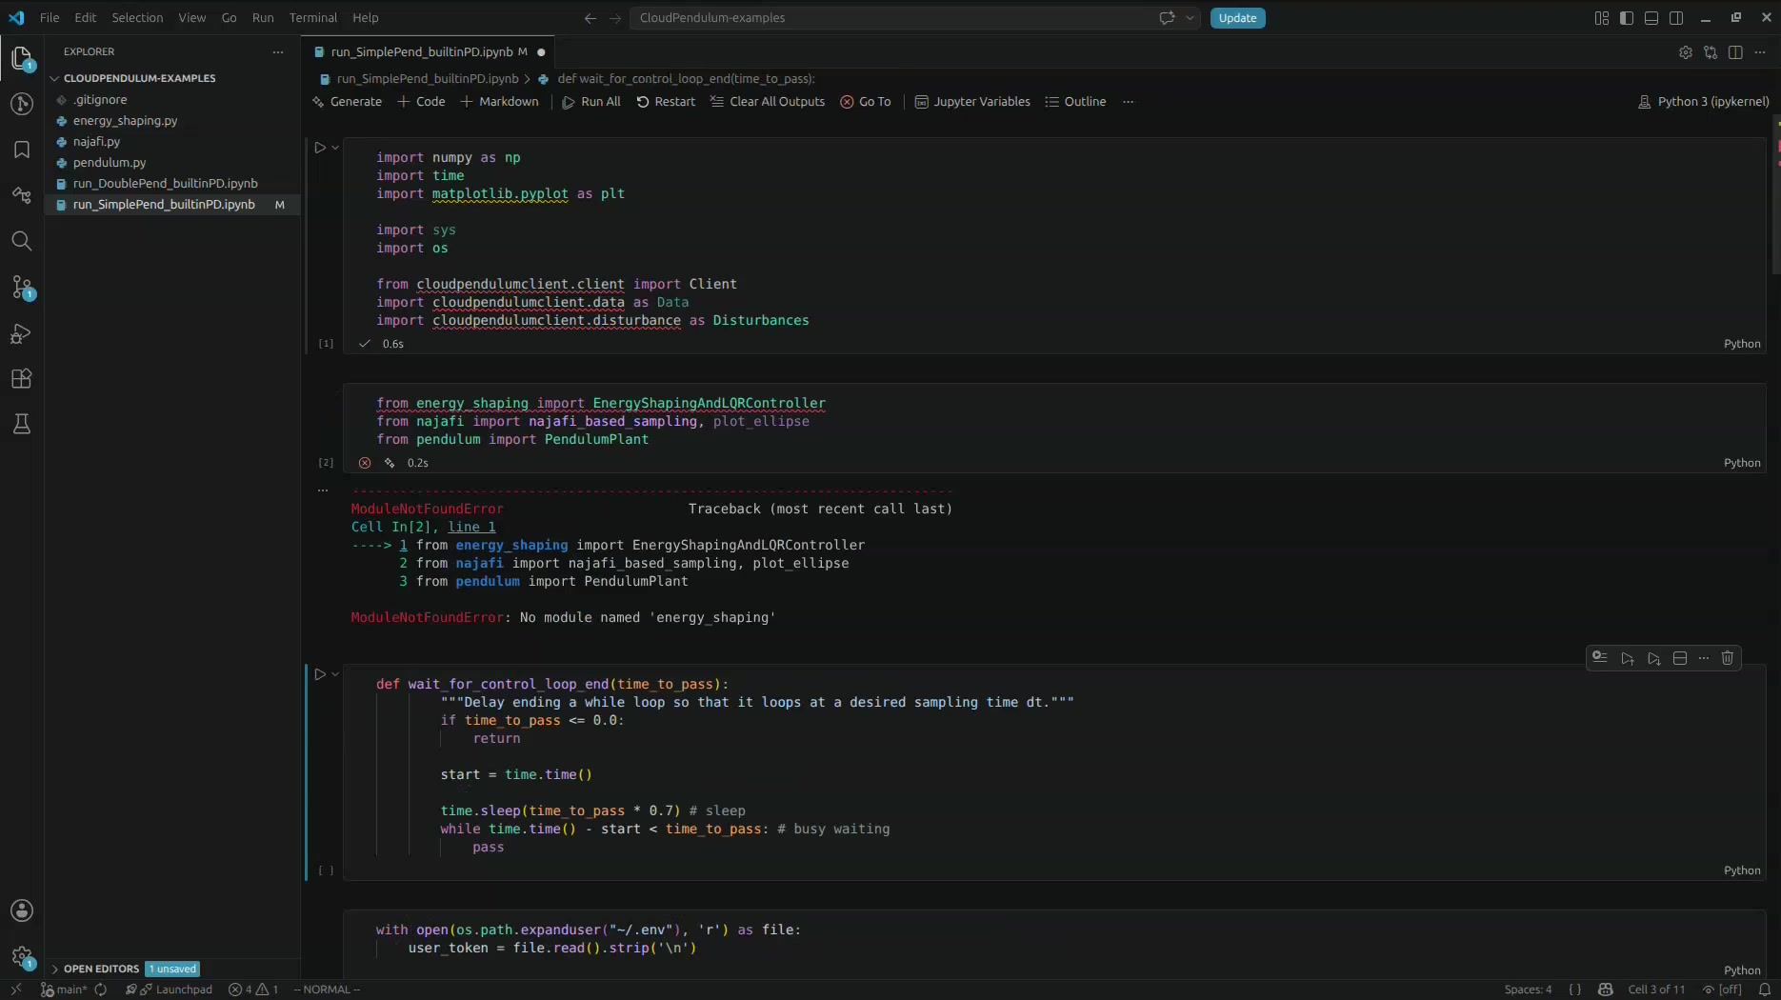The width and height of the screenshot is (1781, 1000).
Task: Open the Manage gear in activity bar
Action: [22, 956]
